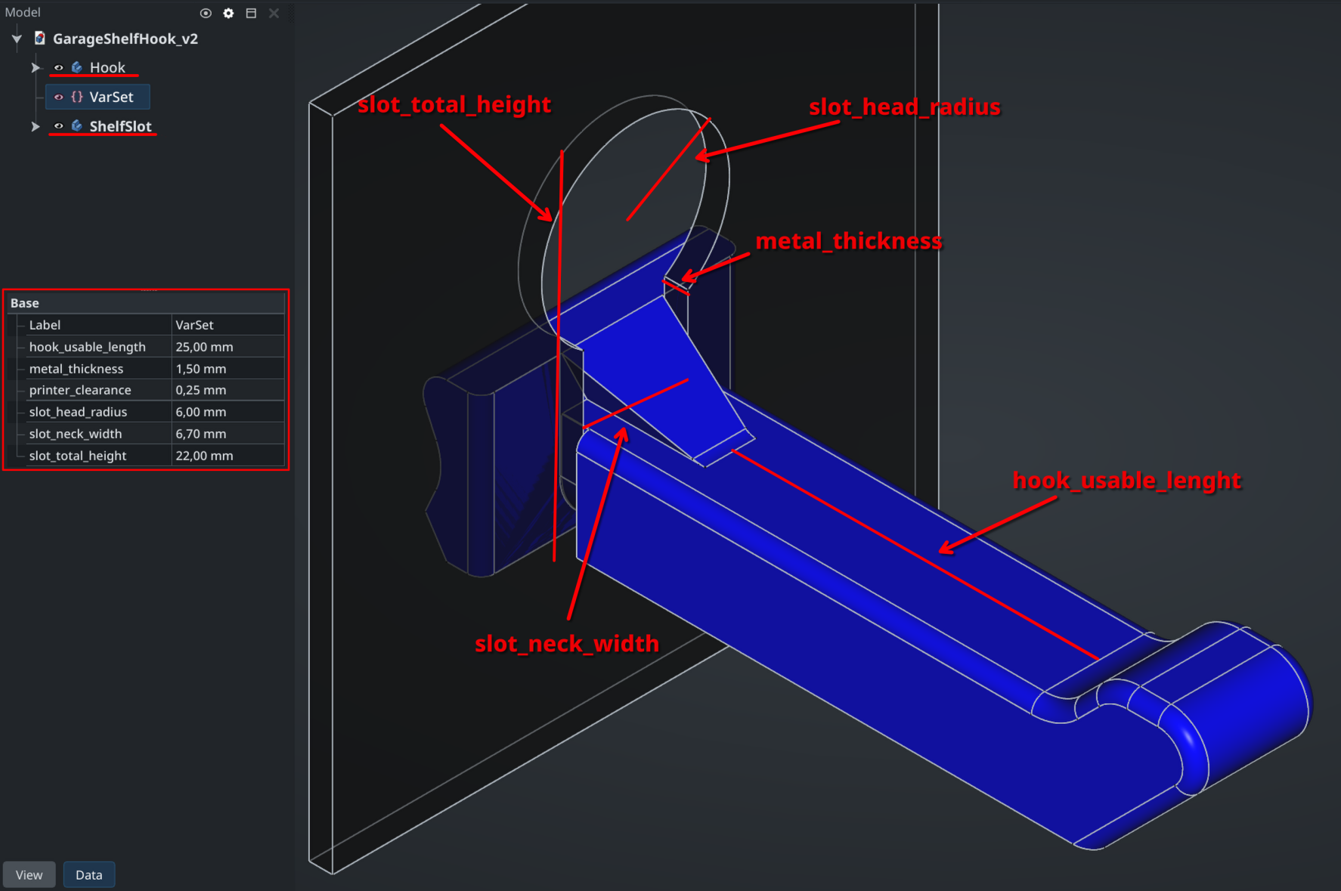Click the Base property group header
The image size is (1341, 891).
[x=146, y=303]
